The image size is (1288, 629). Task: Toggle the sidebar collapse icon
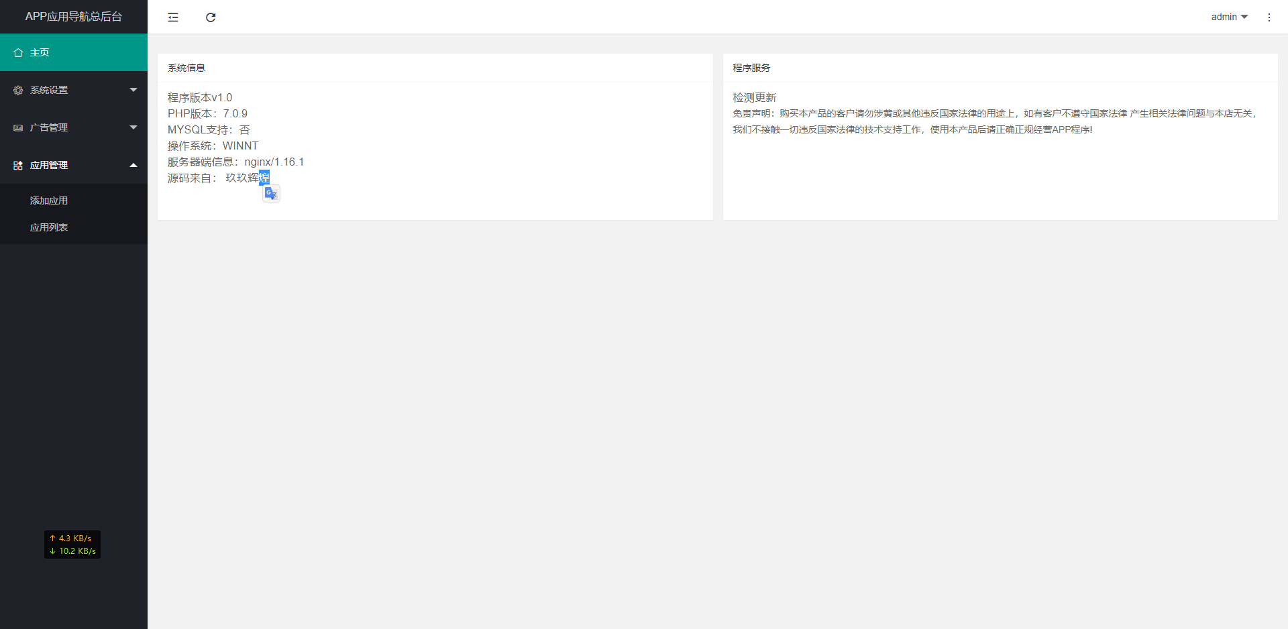coord(173,17)
